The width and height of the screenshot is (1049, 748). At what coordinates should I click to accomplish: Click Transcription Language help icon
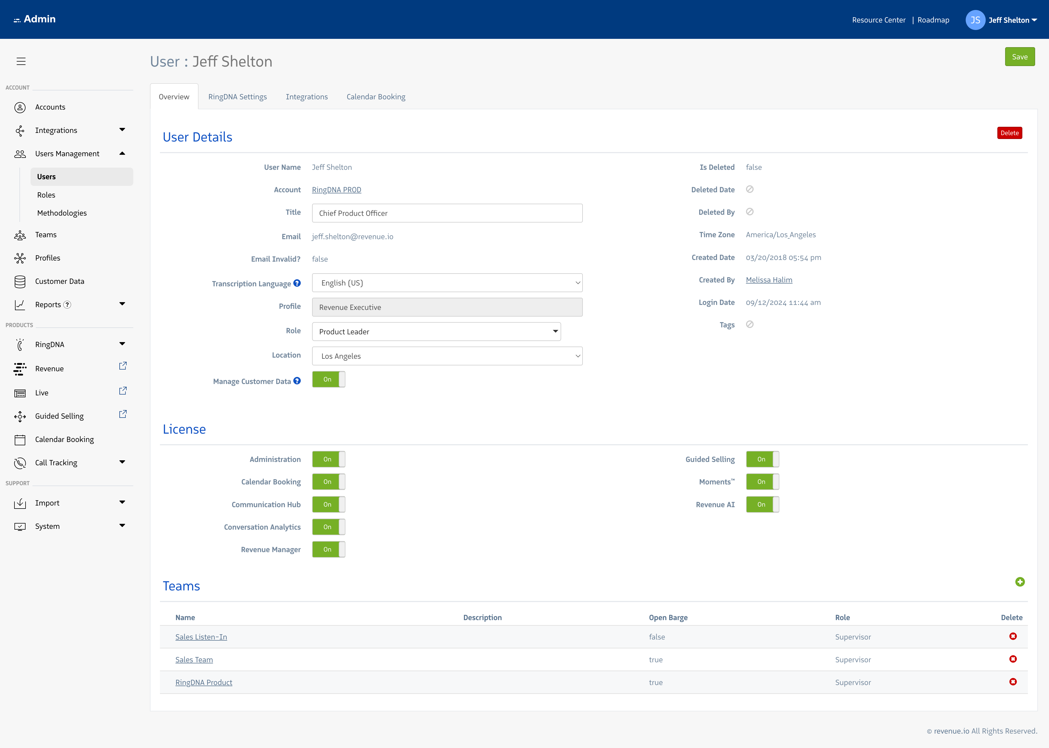click(x=297, y=283)
